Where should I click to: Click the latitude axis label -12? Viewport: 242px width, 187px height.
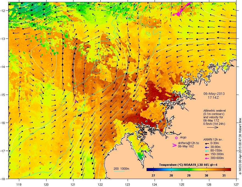pyautogui.click(x=3, y=10)
